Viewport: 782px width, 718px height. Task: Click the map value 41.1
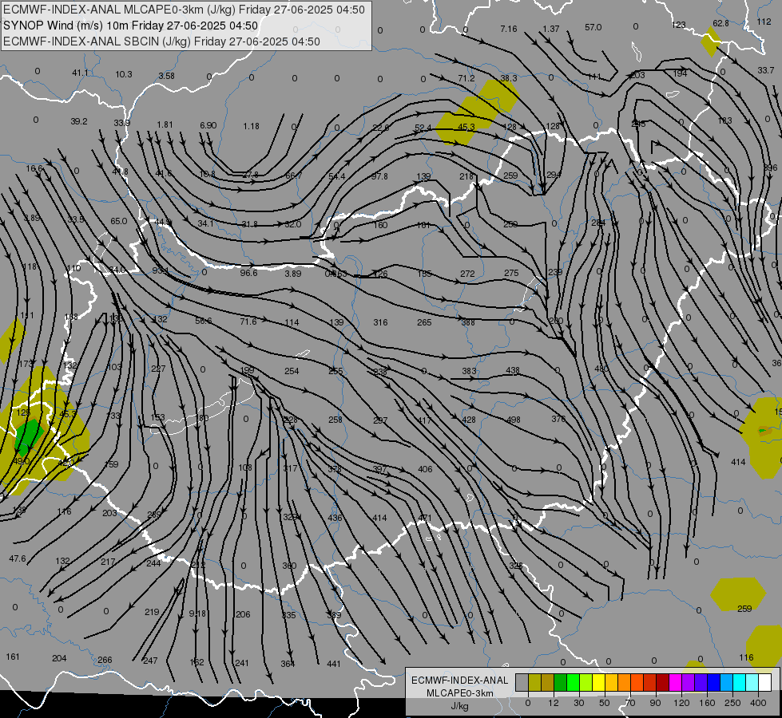(80, 73)
